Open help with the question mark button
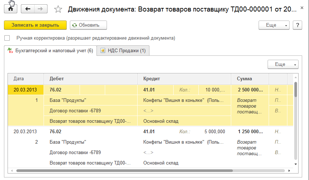The width and height of the screenshot is (309, 180). (x=297, y=25)
